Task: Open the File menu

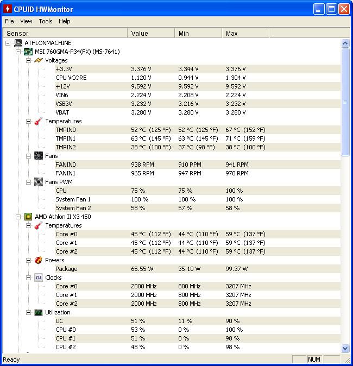Action: (x=9, y=21)
